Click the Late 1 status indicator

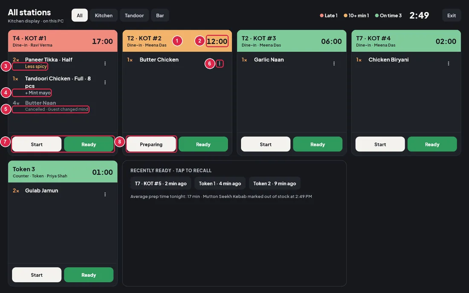[x=329, y=15]
